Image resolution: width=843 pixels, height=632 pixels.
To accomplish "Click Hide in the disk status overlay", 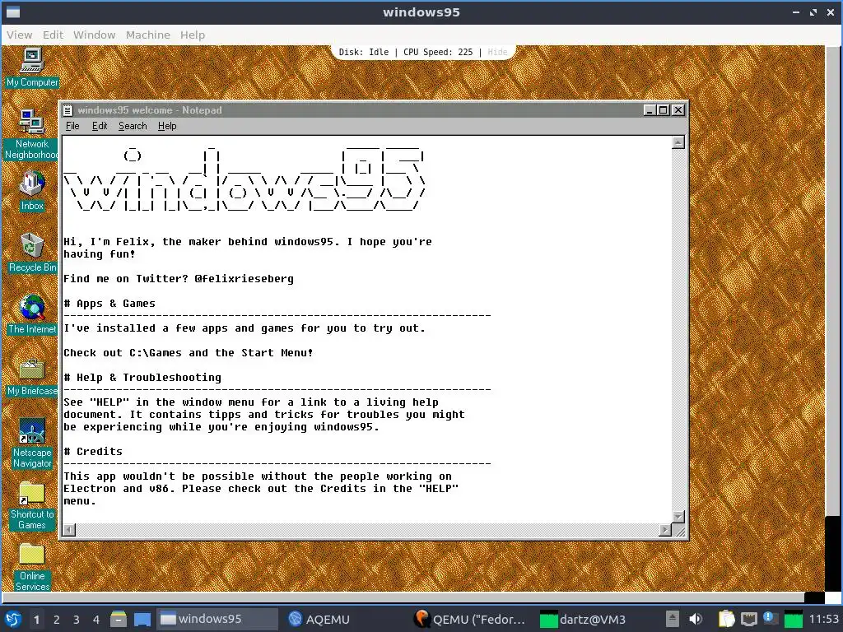I will tap(497, 52).
